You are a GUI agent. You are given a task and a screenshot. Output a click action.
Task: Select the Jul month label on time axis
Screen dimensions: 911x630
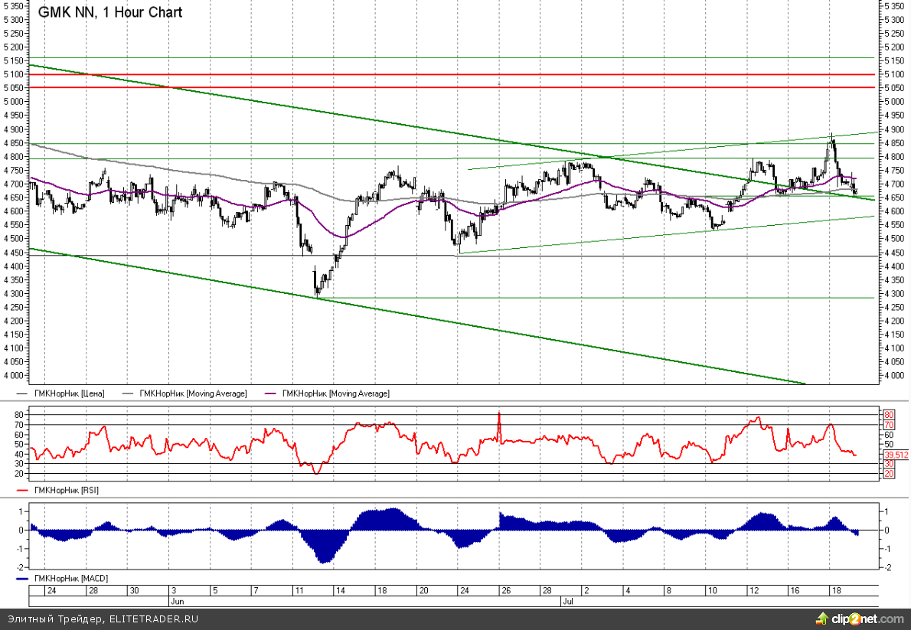click(x=569, y=601)
